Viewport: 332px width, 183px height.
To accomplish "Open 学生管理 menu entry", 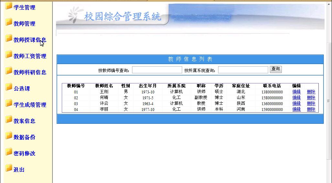I will click(x=24, y=7).
